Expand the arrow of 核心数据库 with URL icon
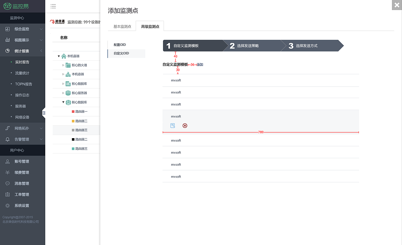The image size is (402, 245). click(x=63, y=84)
